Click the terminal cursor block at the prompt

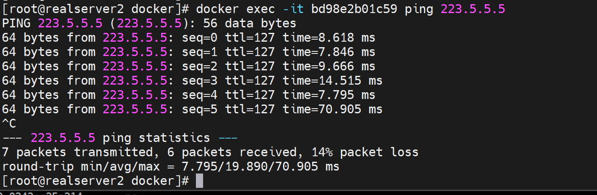[200, 181]
